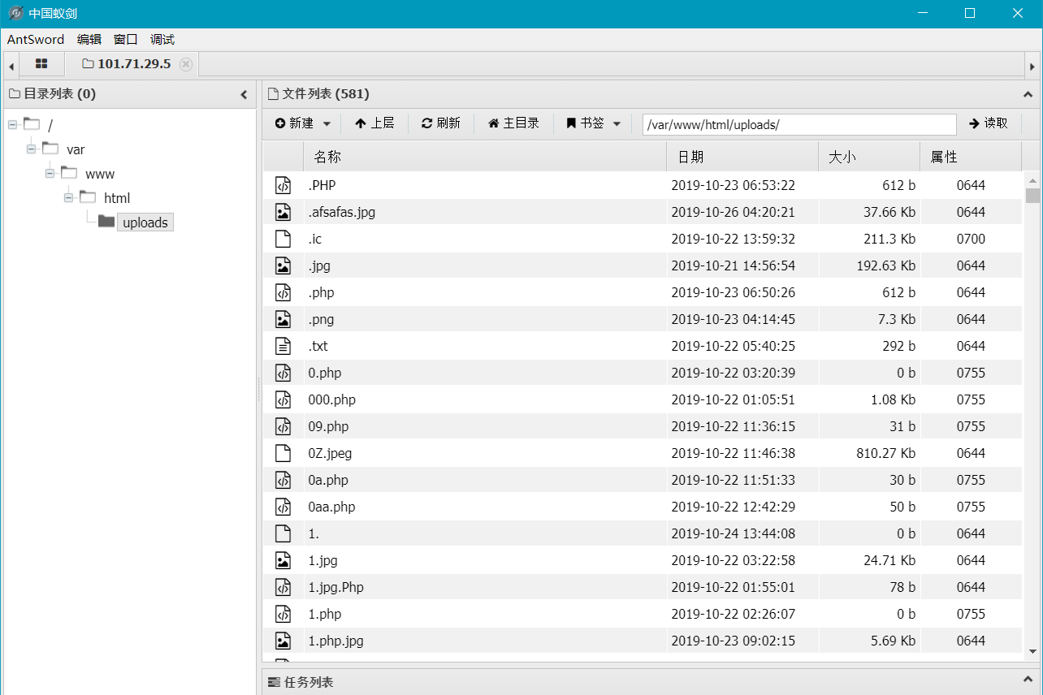Image resolution: width=1043 pixels, height=695 pixels.
Task: Click the uploads folder icon in tree
Action: 106,222
